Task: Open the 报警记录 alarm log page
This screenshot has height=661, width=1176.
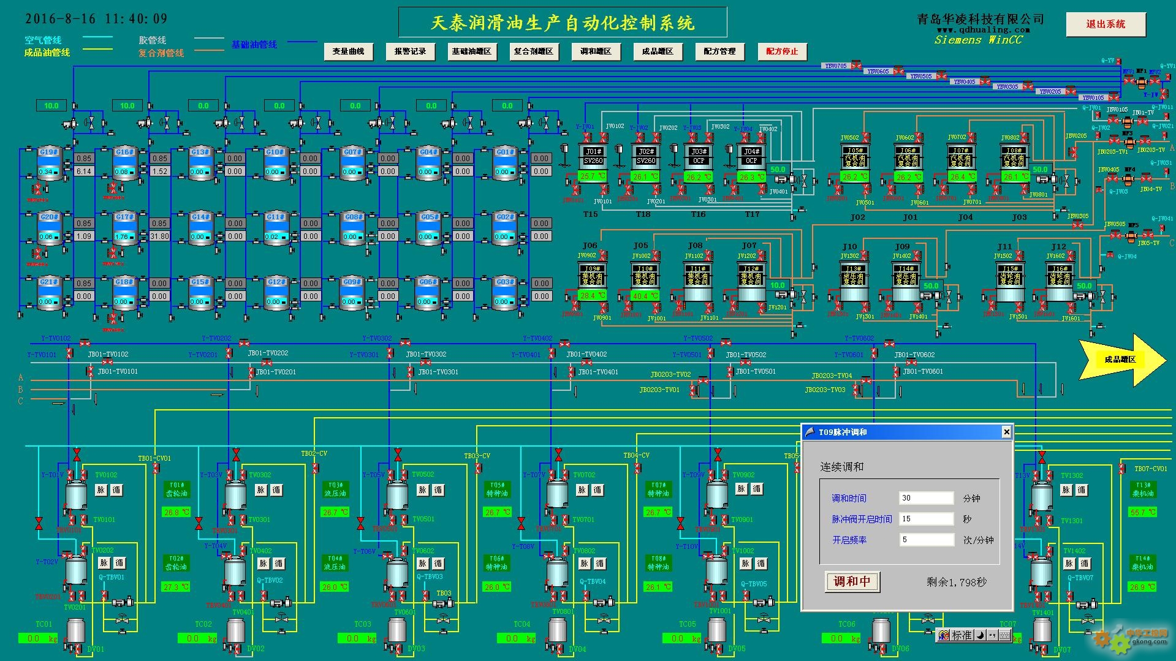Action: click(x=410, y=51)
